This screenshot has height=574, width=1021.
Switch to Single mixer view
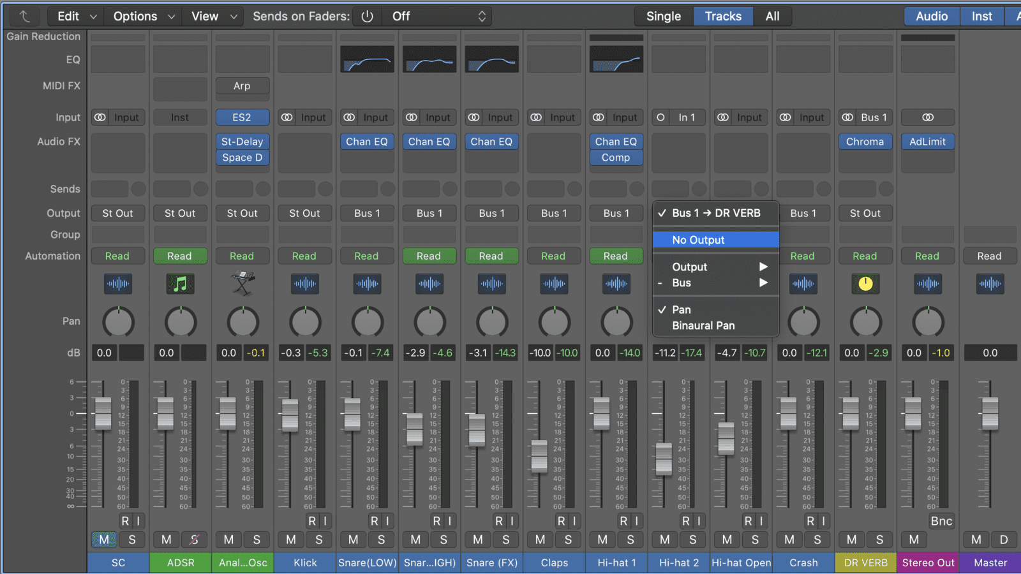point(664,17)
